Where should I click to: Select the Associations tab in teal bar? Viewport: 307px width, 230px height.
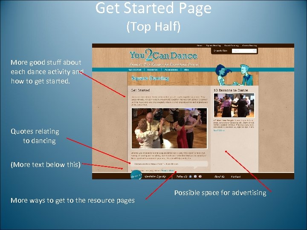[x=171, y=69]
